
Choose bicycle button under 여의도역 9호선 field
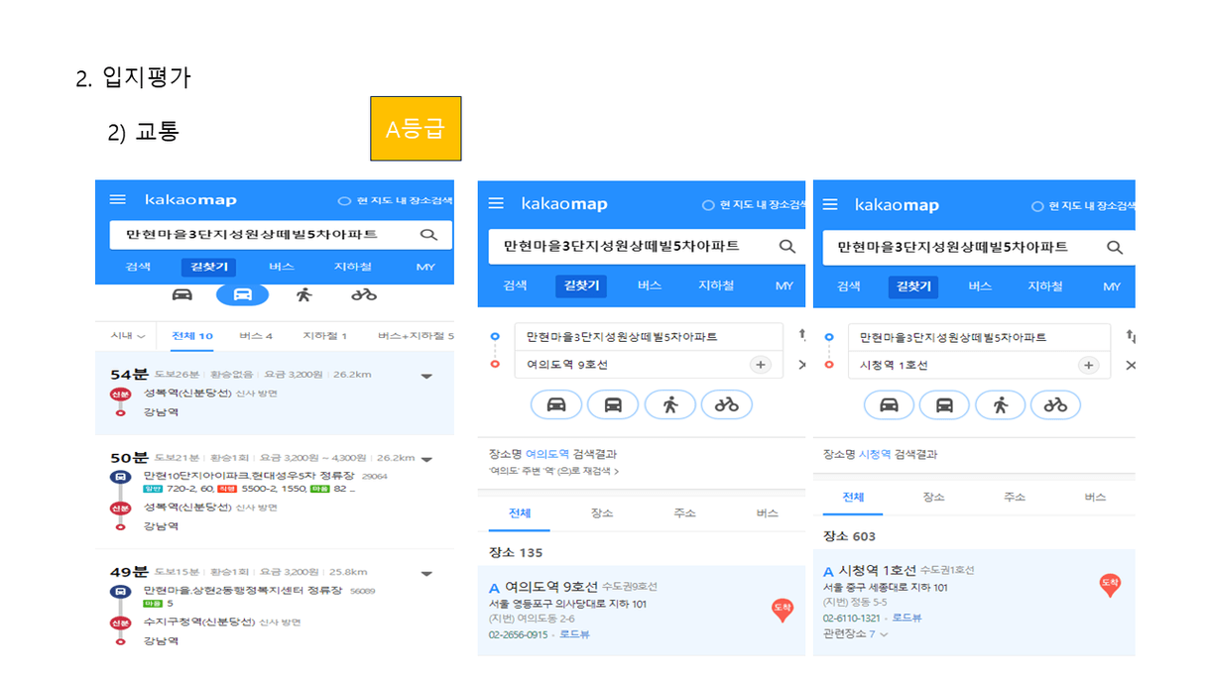(x=727, y=404)
